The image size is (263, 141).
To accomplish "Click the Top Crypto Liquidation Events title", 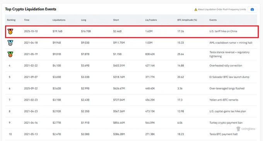I will pyautogui.click(x=31, y=9).
